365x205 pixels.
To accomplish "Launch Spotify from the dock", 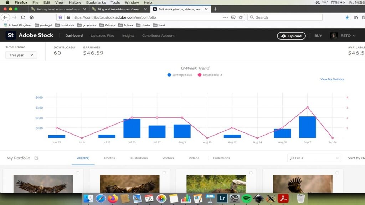I will coord(246,198).
